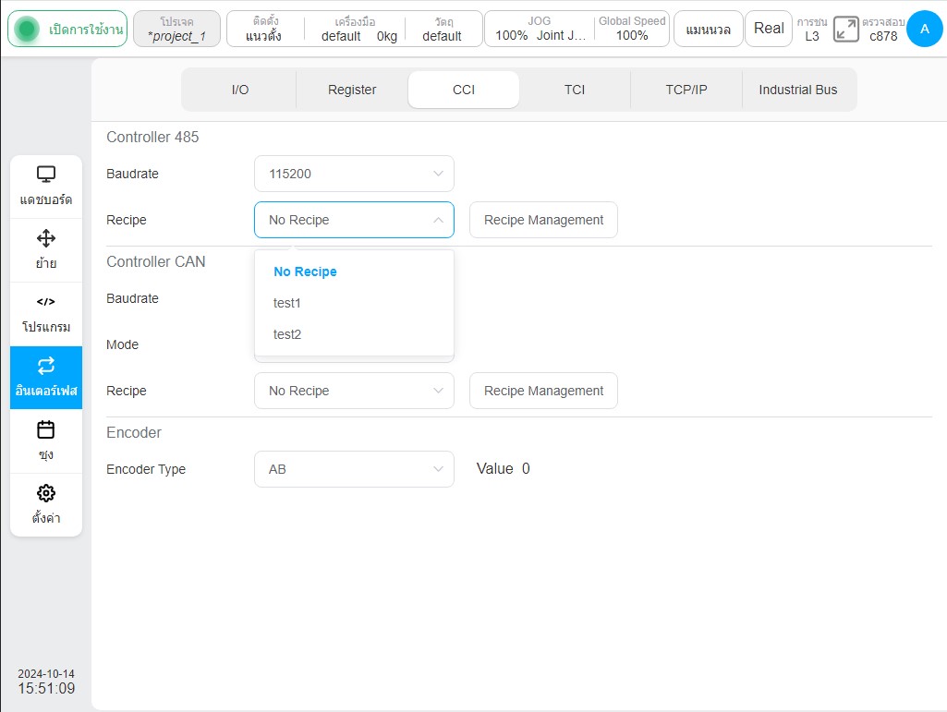Image resolution: width=947 pixels, height=712 pixels.
Task: Click the Controller 485 heading
Action: [152, 137]
